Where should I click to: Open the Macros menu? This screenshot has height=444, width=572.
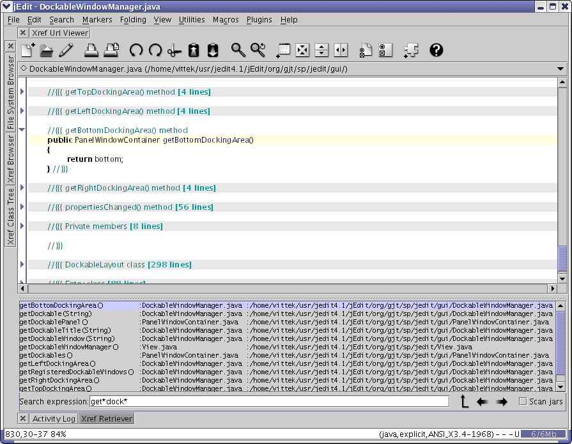[226, 20]
